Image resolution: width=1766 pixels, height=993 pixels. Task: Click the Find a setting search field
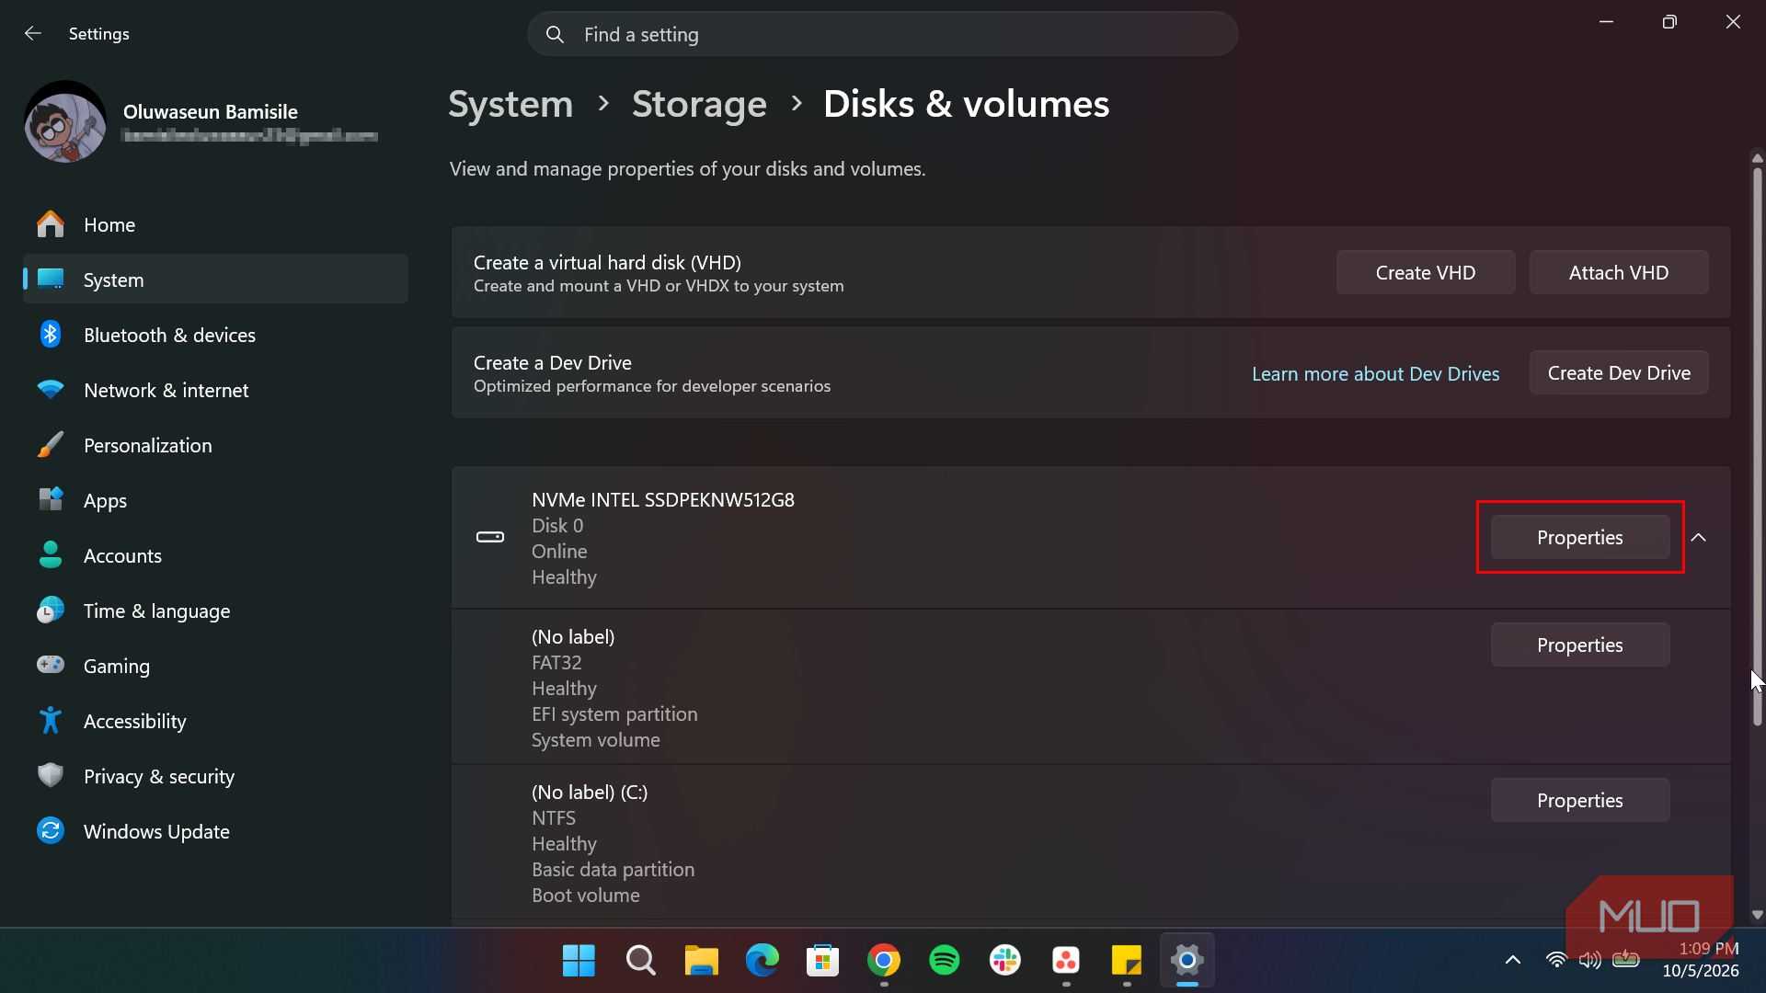tap(882, 34)
